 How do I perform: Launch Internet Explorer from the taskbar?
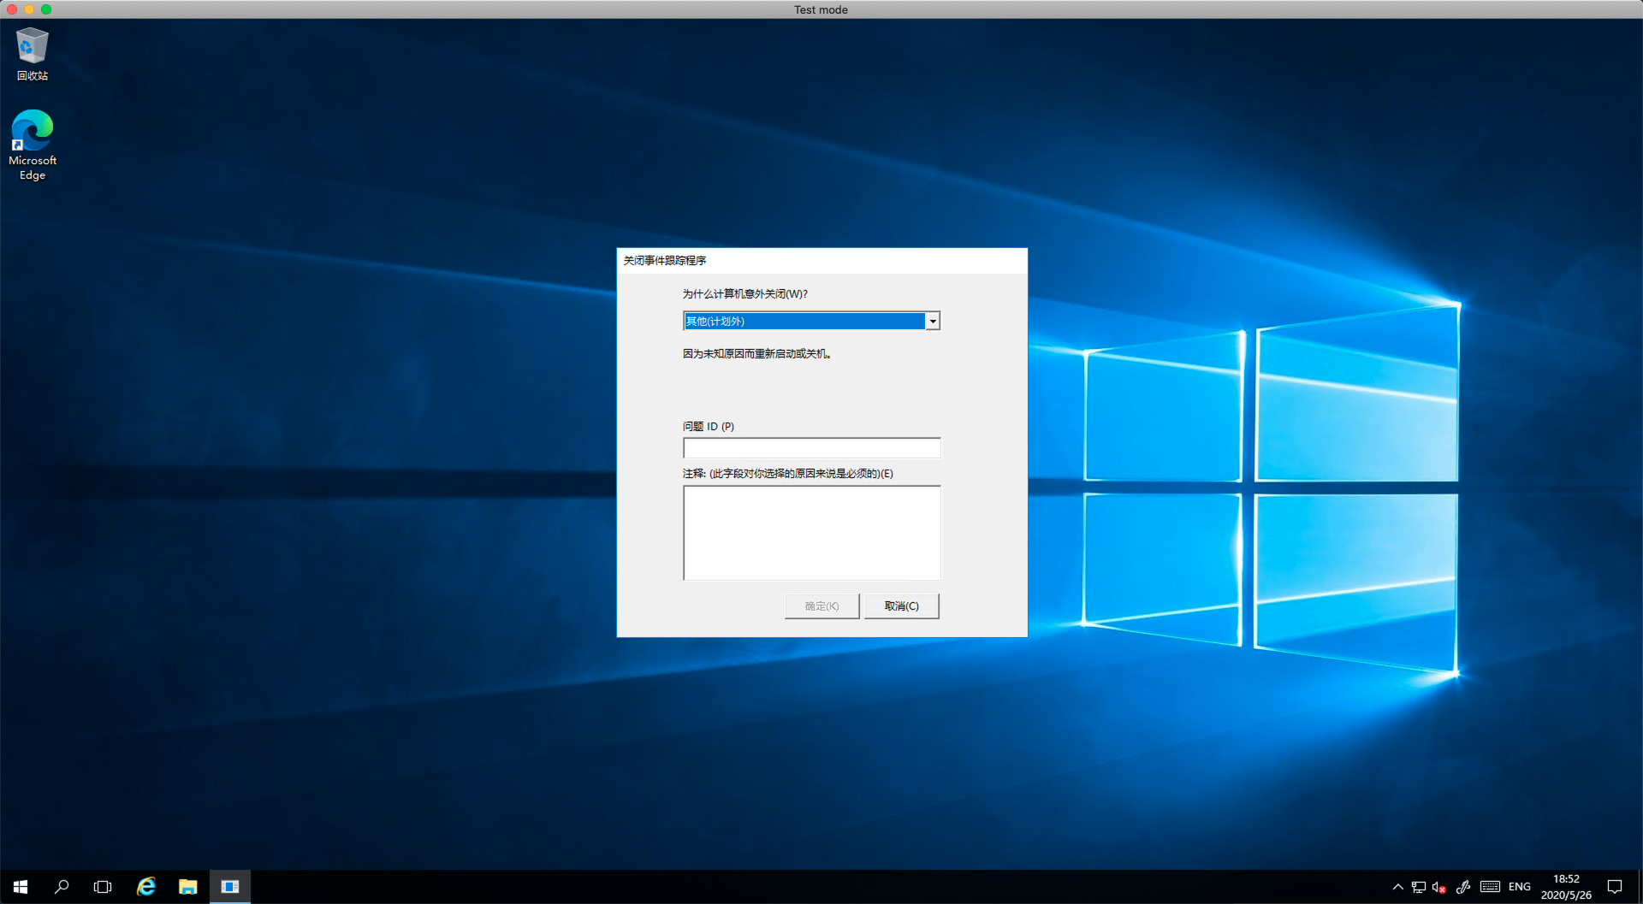[x=146, y=887]
